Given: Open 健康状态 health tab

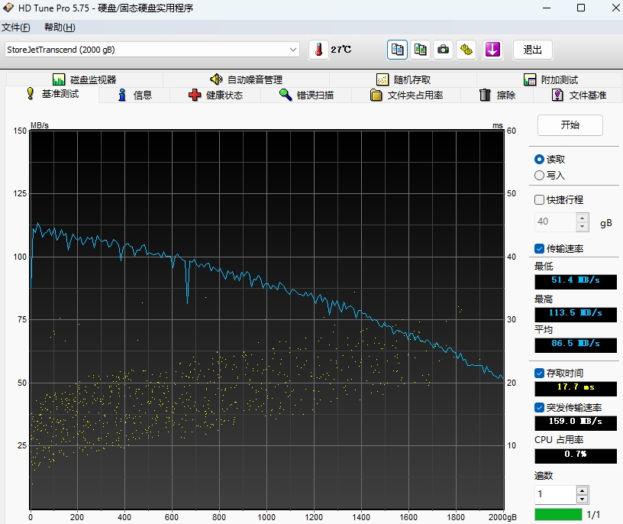Looking at the screenshot, I should (216, 95).
